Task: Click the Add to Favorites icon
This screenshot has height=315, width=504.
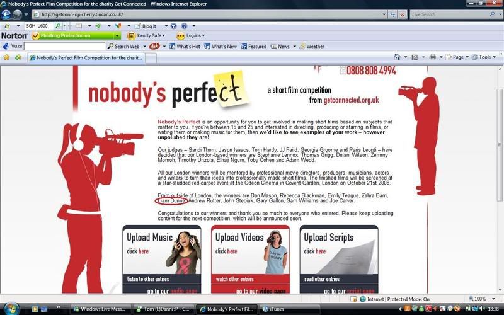Action: coord(18,57)
